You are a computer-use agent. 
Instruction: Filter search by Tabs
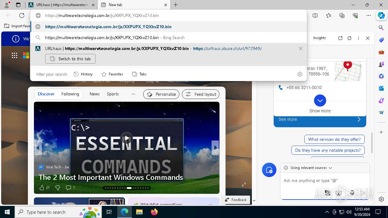tap(139, 74)
